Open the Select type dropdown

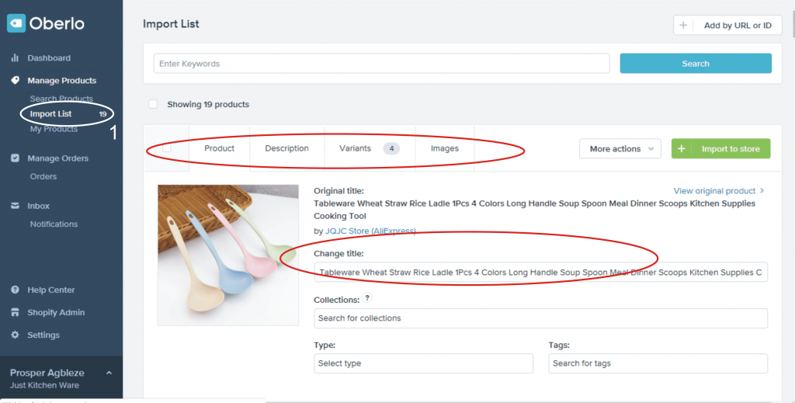423,363
